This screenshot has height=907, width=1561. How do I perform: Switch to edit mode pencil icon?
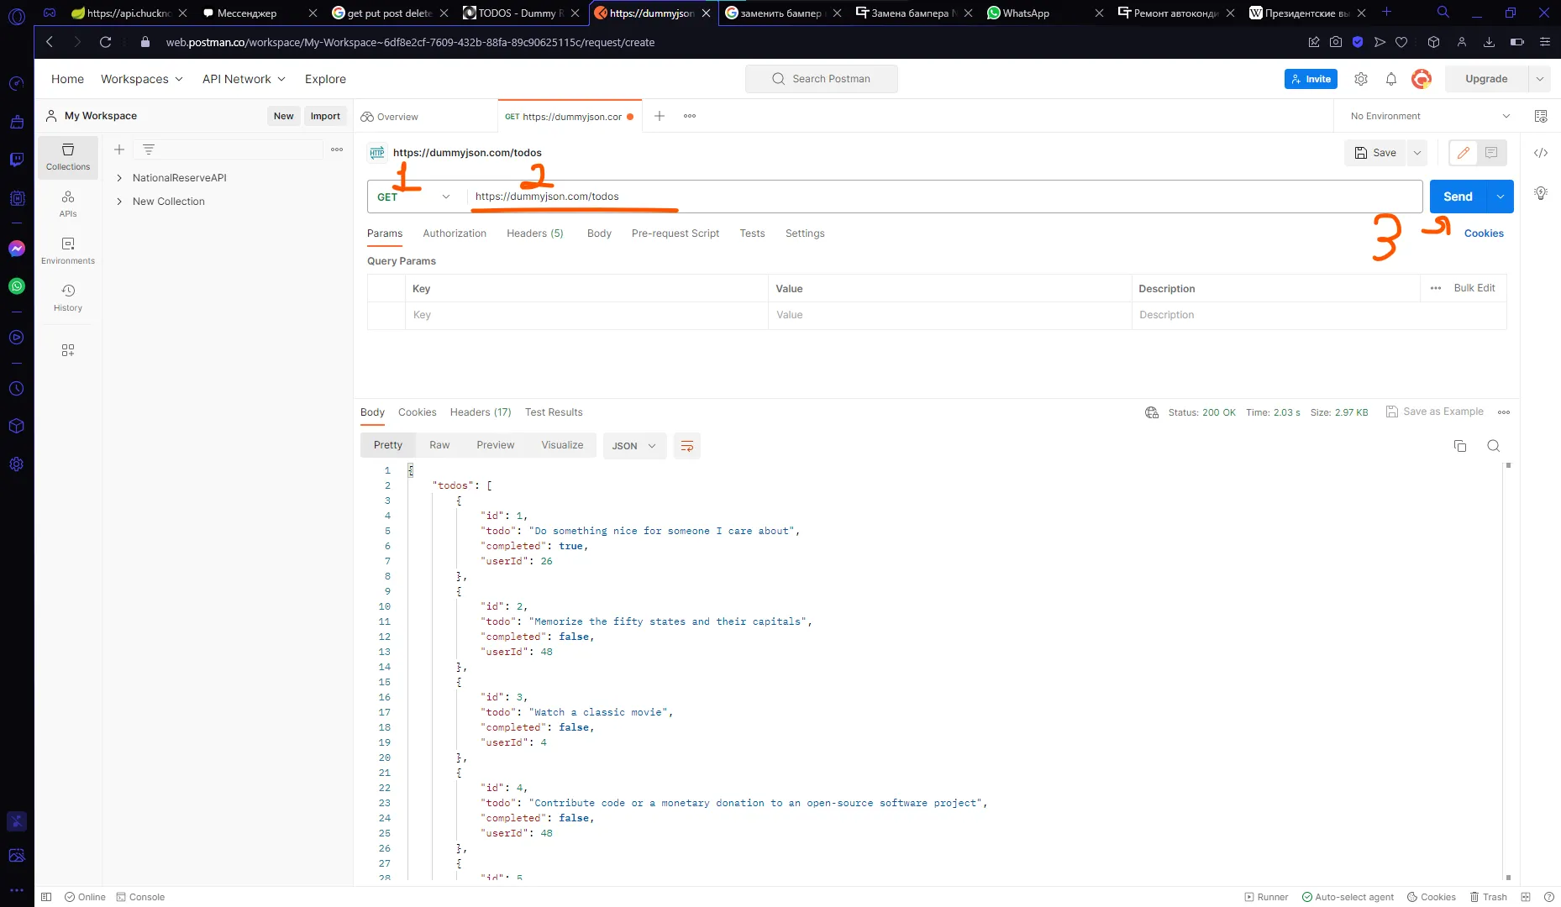[1464, 153]
